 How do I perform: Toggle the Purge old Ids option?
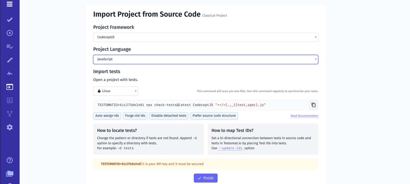135,116
